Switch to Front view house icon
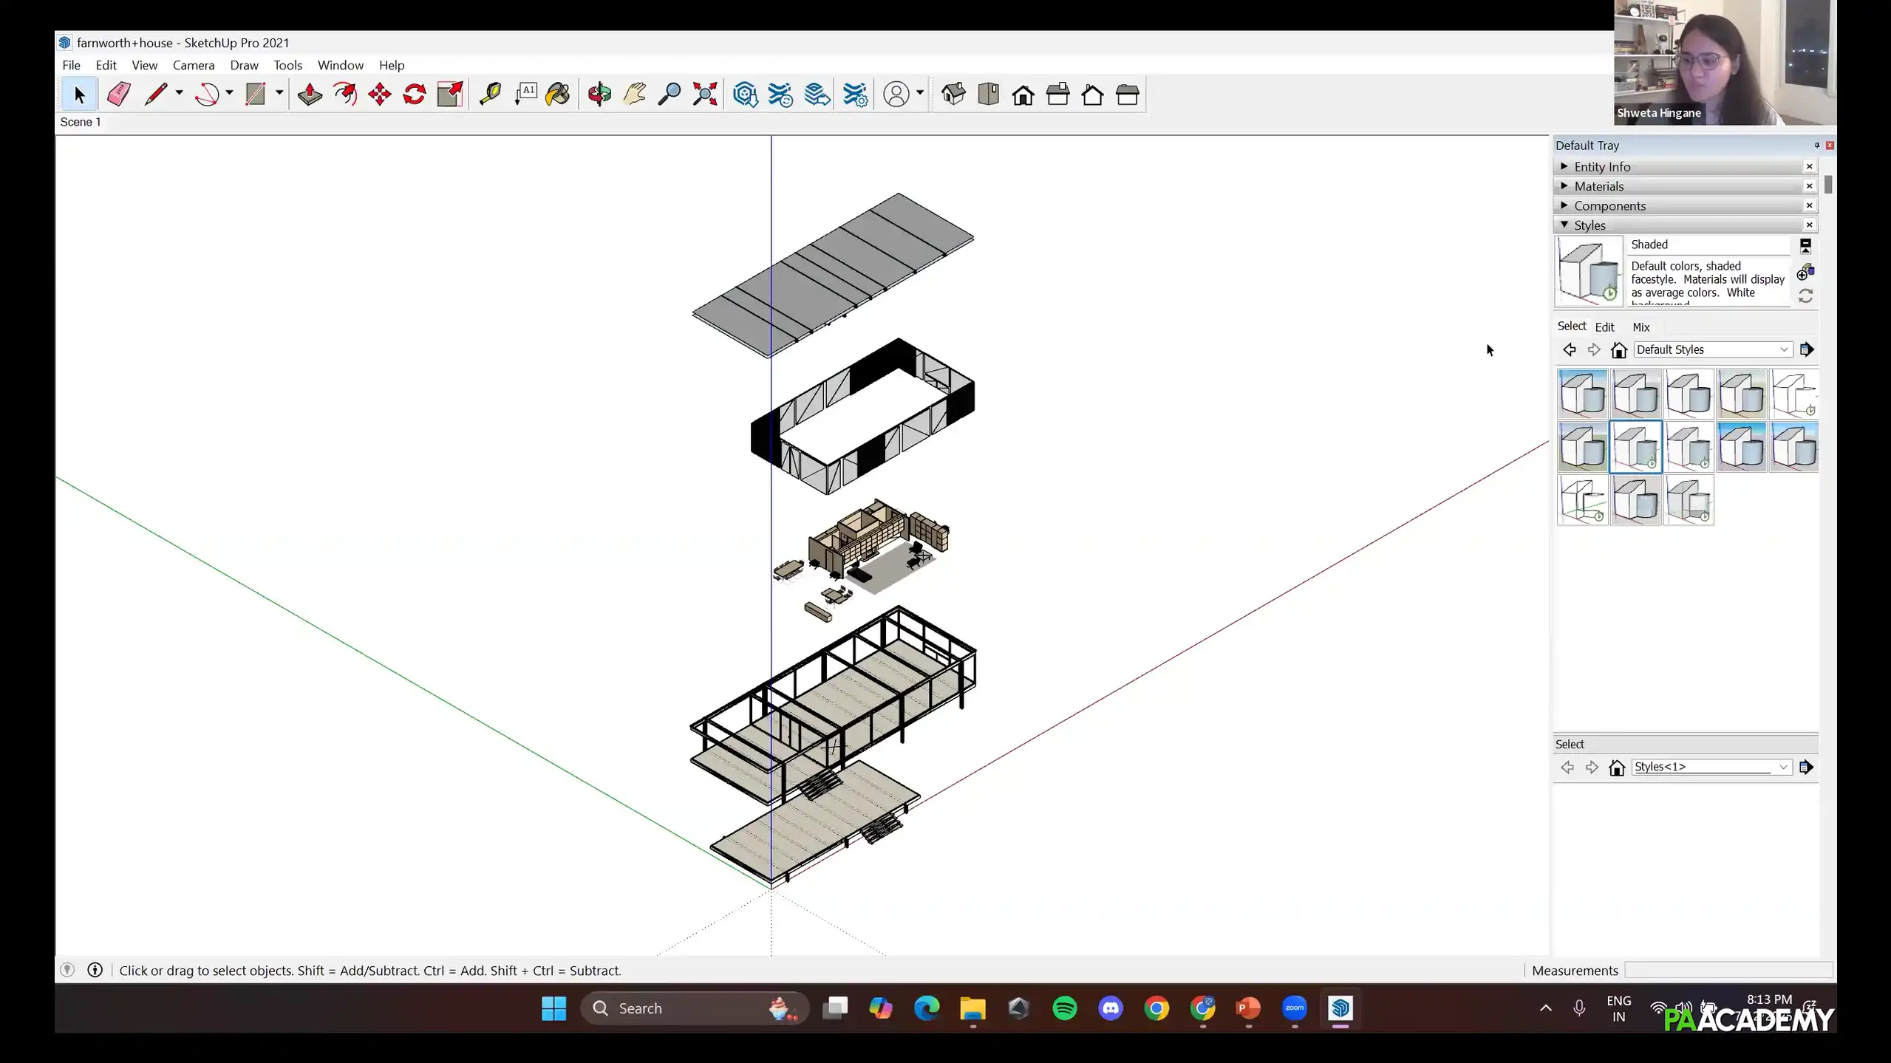This screenshot has height=1063, width=1891. [1023, 95]
